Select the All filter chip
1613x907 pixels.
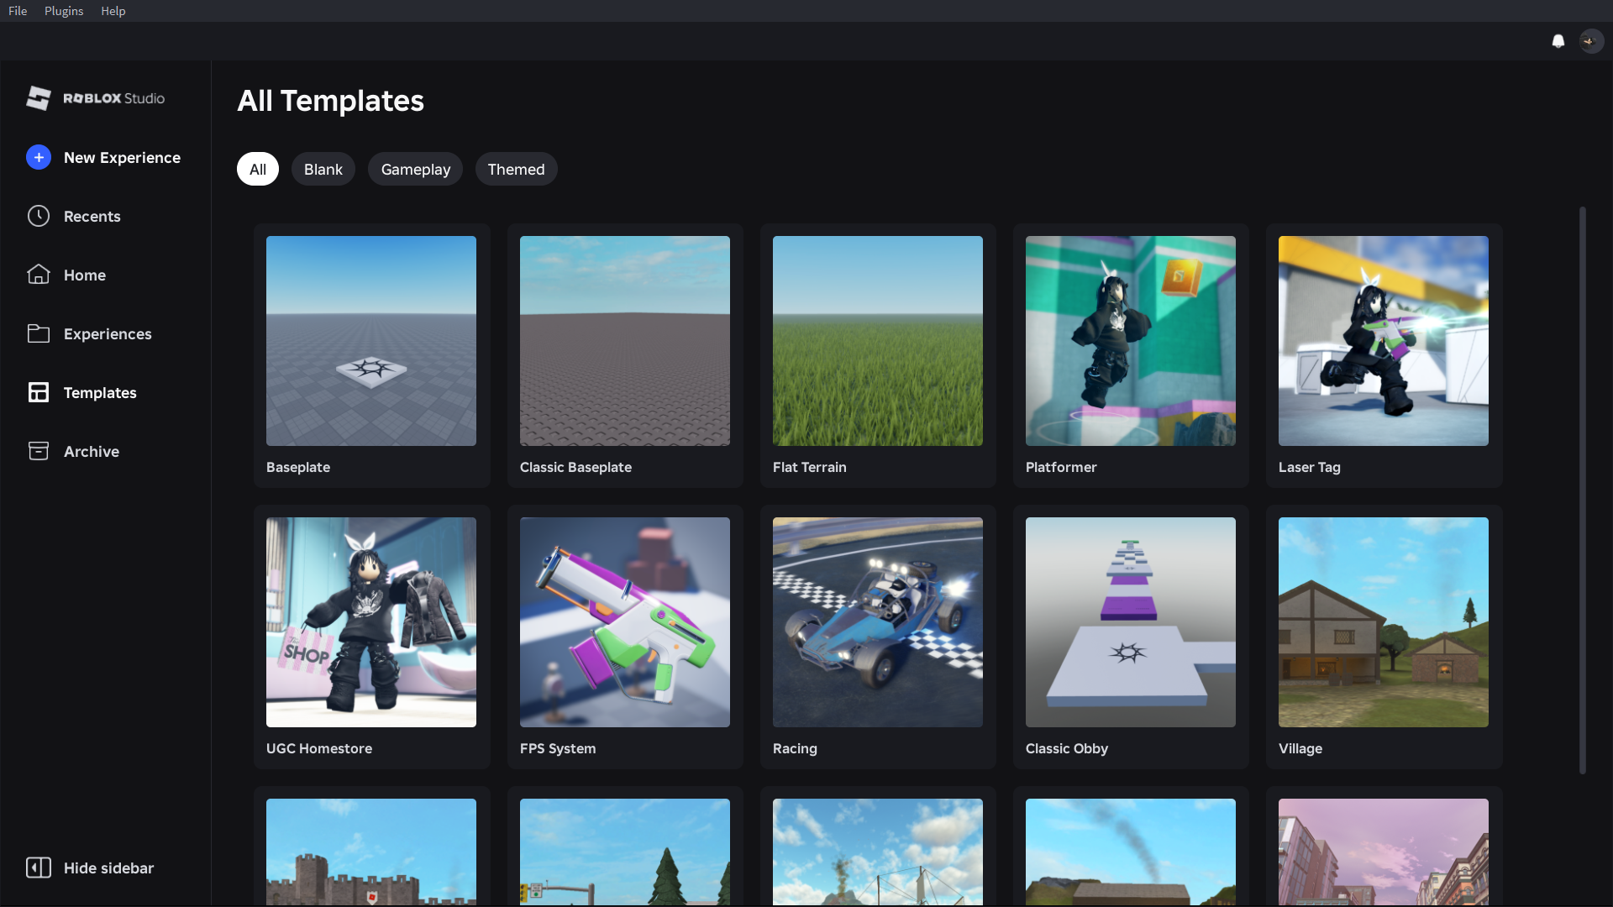pos(257,169)
